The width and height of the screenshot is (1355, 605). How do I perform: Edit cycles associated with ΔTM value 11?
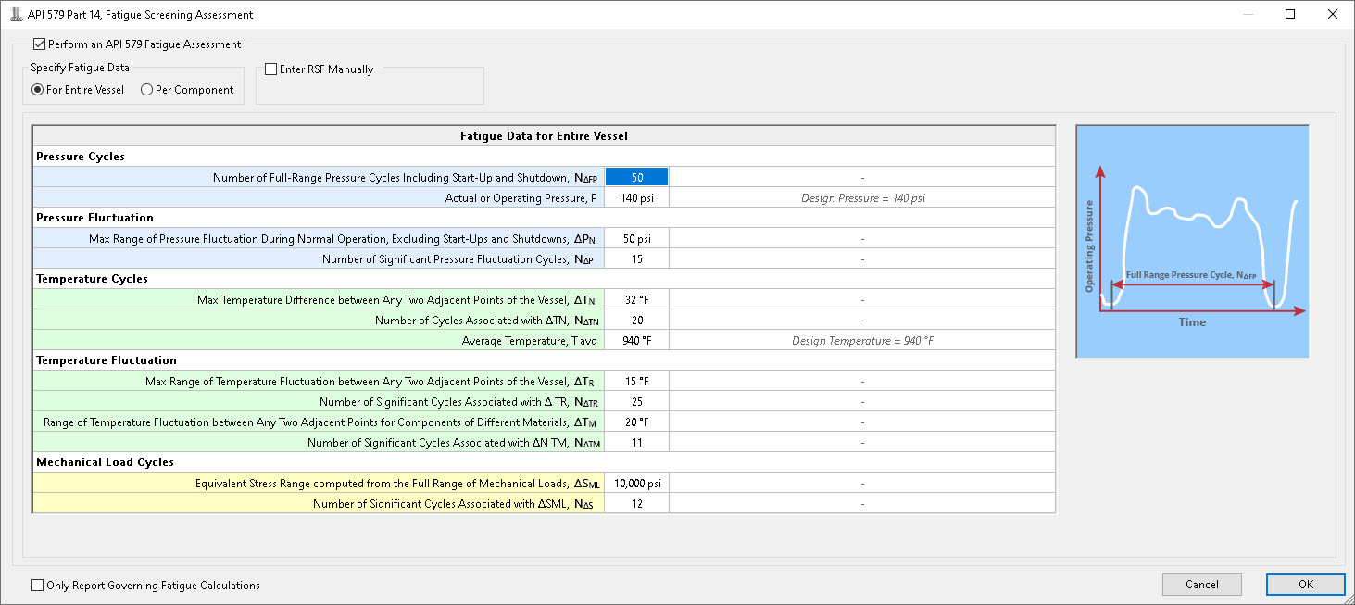click(x=636, y=442)
